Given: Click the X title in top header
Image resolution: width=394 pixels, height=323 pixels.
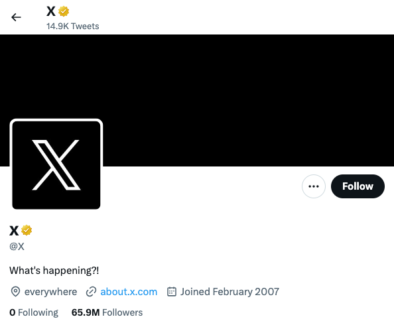Looking at the screenshot, I should pos(51,11).
